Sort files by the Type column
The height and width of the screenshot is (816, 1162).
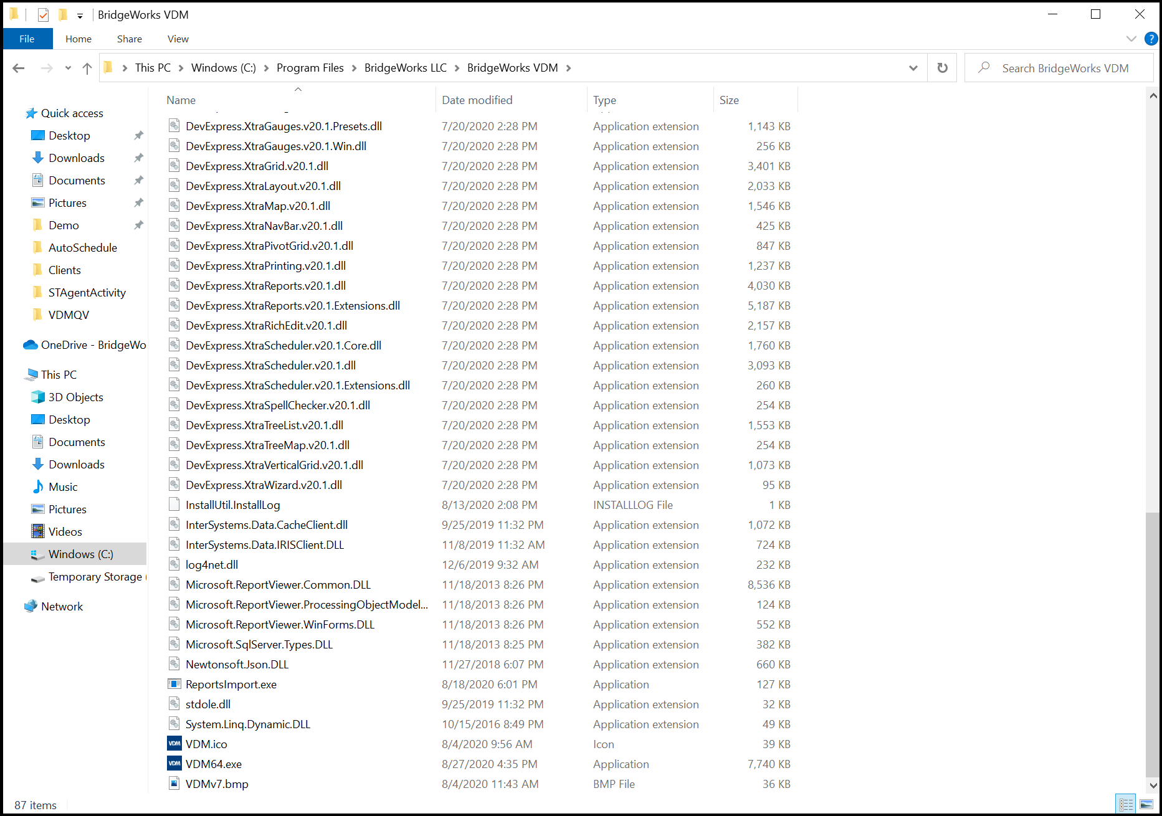(604, 100)
